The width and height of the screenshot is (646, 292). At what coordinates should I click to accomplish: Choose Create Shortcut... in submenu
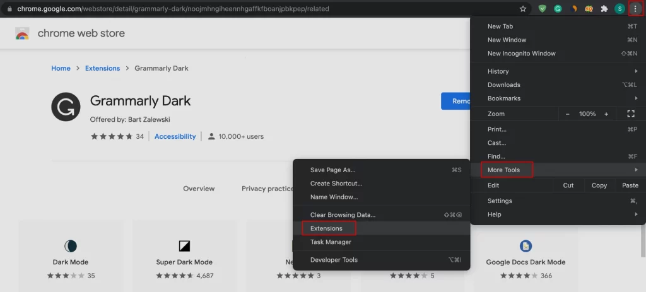[382, 184]
